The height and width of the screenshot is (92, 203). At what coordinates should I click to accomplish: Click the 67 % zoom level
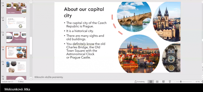[198, 82]
